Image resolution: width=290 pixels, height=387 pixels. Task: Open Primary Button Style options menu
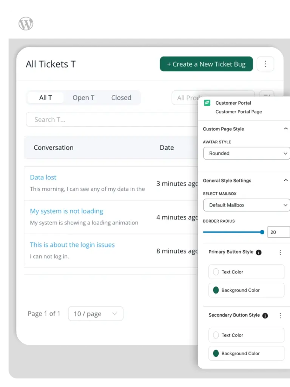pos(280,252)
